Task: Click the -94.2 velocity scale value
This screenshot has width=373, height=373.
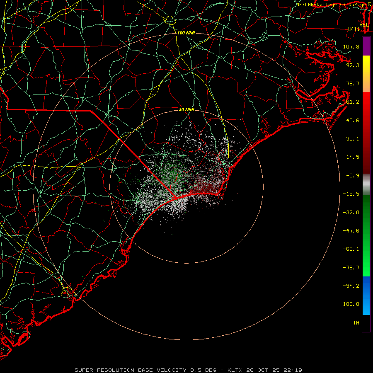Action: pos(351,286)
